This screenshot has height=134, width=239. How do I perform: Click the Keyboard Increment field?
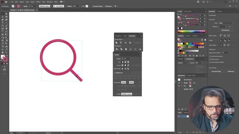[224, 53]
